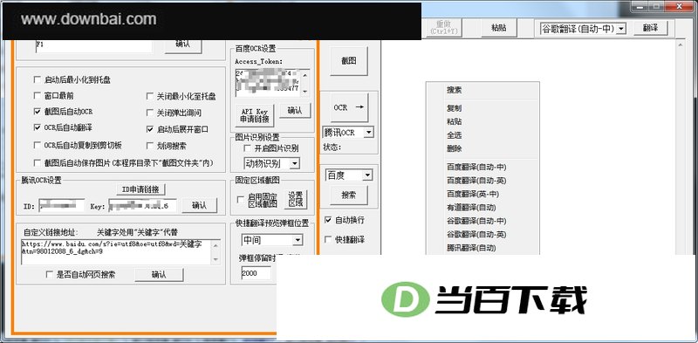698x343 pixels.
Task: Click Access_Token box scroll down arrow
Action: click(x=305, y=92)
